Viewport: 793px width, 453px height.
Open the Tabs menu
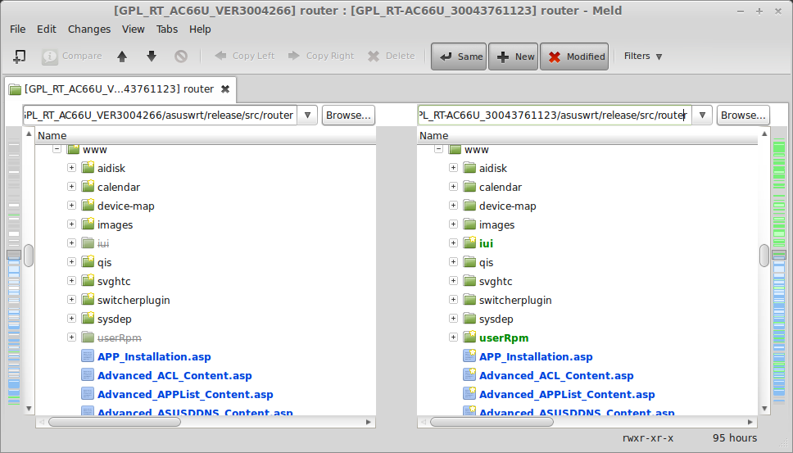(x=167, y=29)
